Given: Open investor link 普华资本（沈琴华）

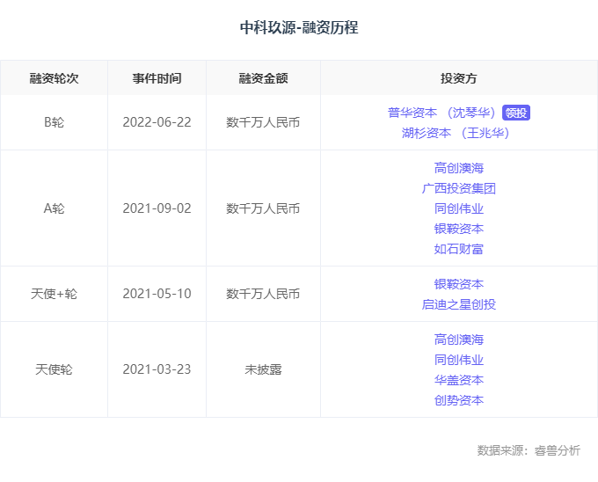Looking at the screenshot, I should (441, 113).
